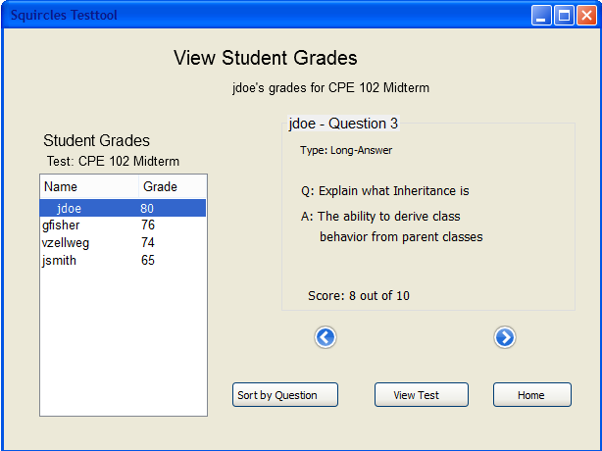Select student jdoe in the grades list
The height and width of the screenshot is (451, 602).
point(69,209)
